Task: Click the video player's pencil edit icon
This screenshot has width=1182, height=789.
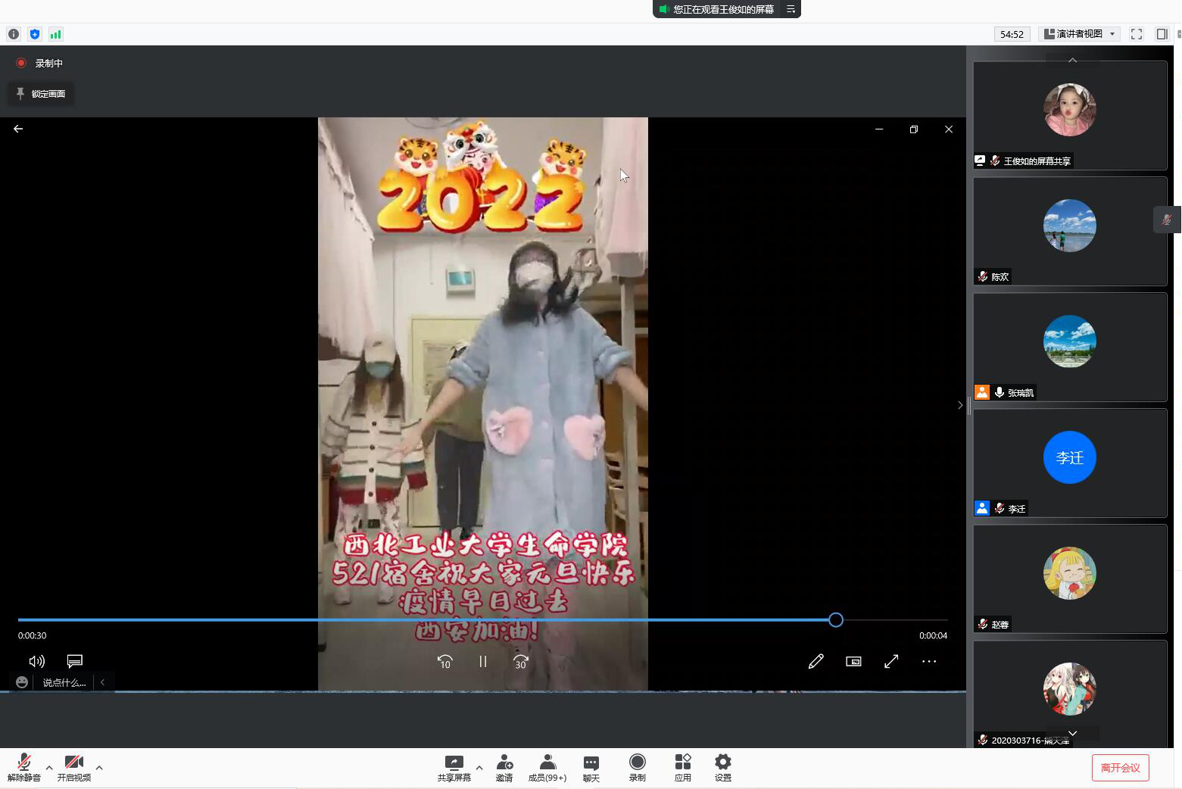Action: [816, 661]
